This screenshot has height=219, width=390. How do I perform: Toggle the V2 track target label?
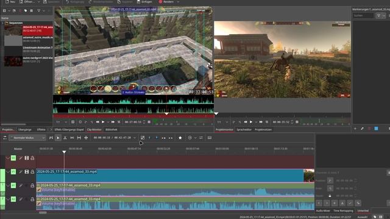point(13,158)
